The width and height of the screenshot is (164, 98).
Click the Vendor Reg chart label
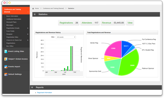tap(94, 43)
